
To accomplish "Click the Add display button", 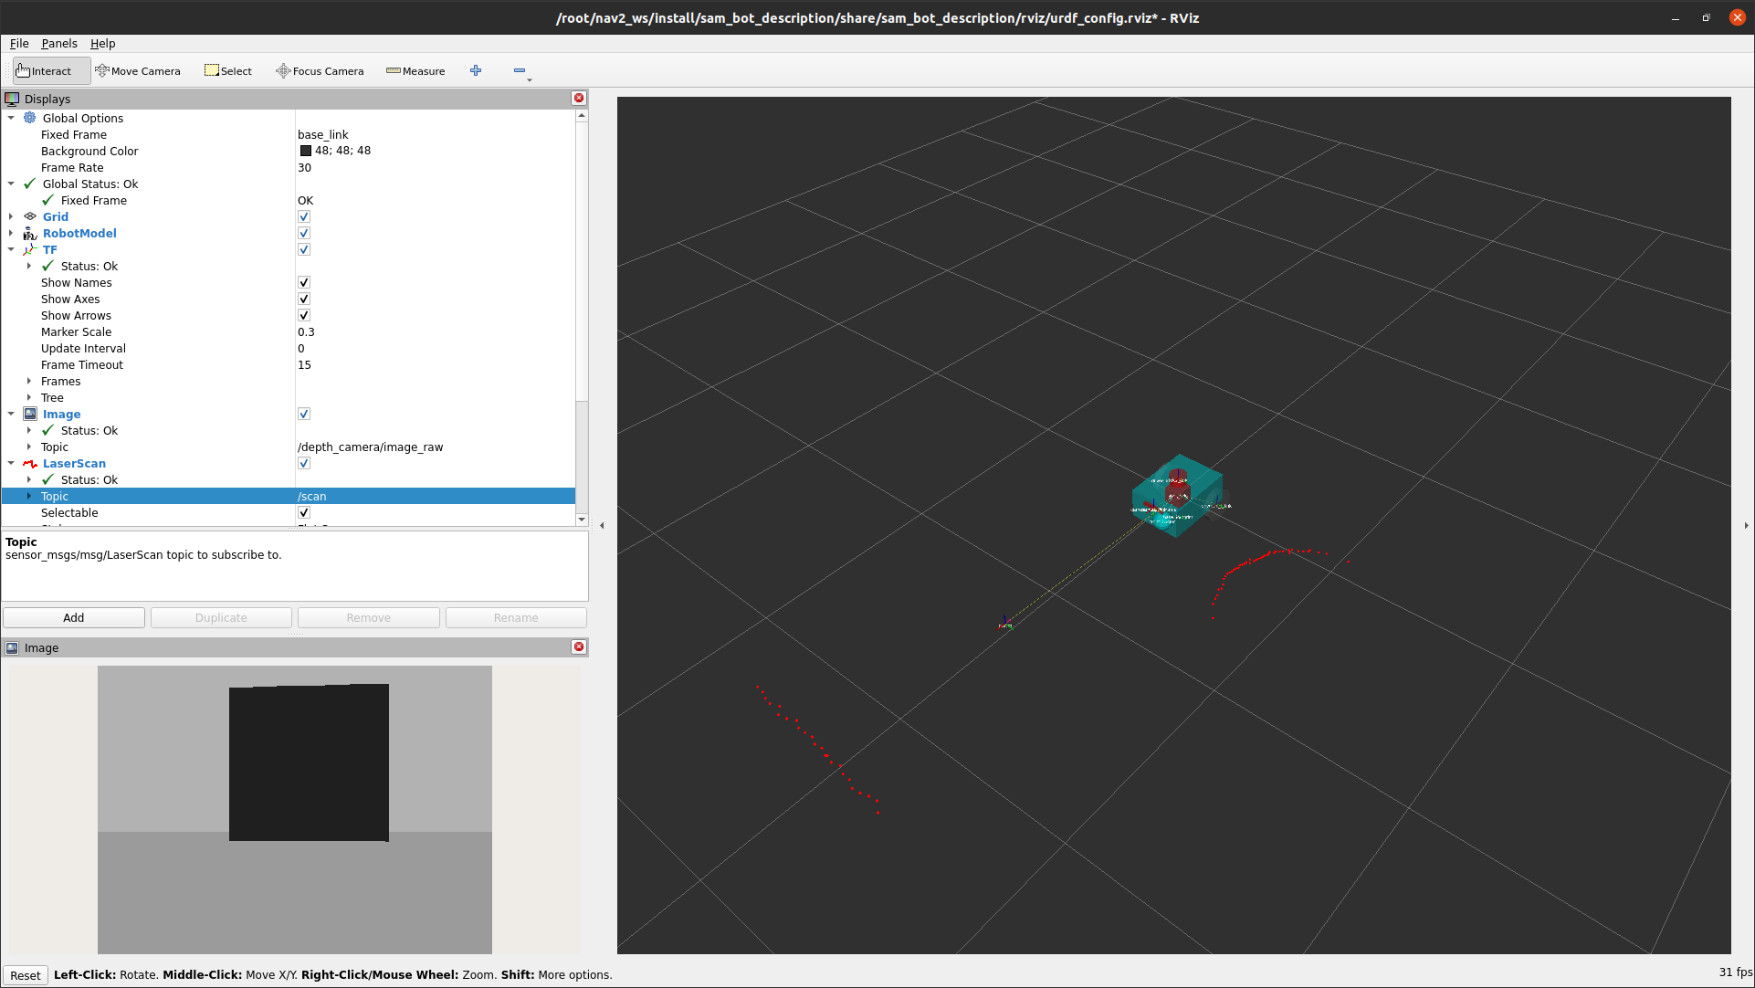I will (x=74, y=617).
